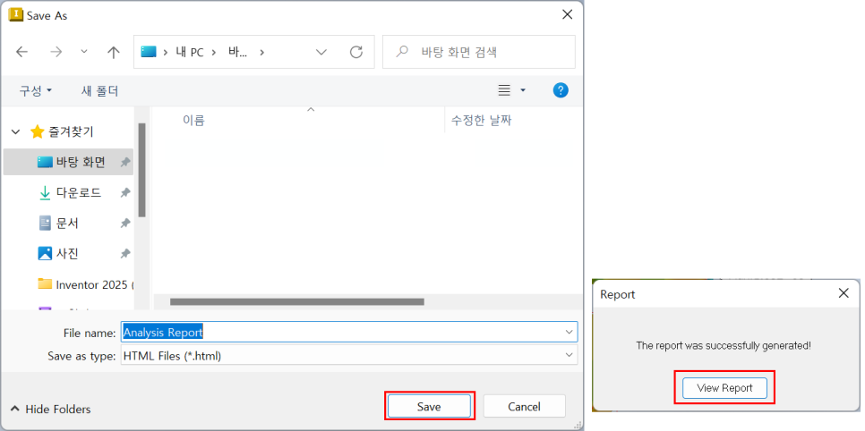Select 문서 in the sidebar
865x431 pixels.
point(68,224)
